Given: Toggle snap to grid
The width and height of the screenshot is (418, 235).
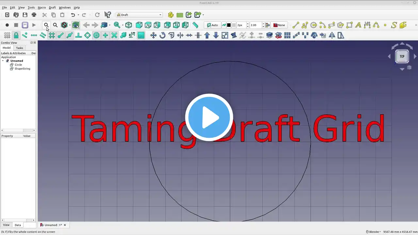Looking at the screenshot, I should click(52, 35).
